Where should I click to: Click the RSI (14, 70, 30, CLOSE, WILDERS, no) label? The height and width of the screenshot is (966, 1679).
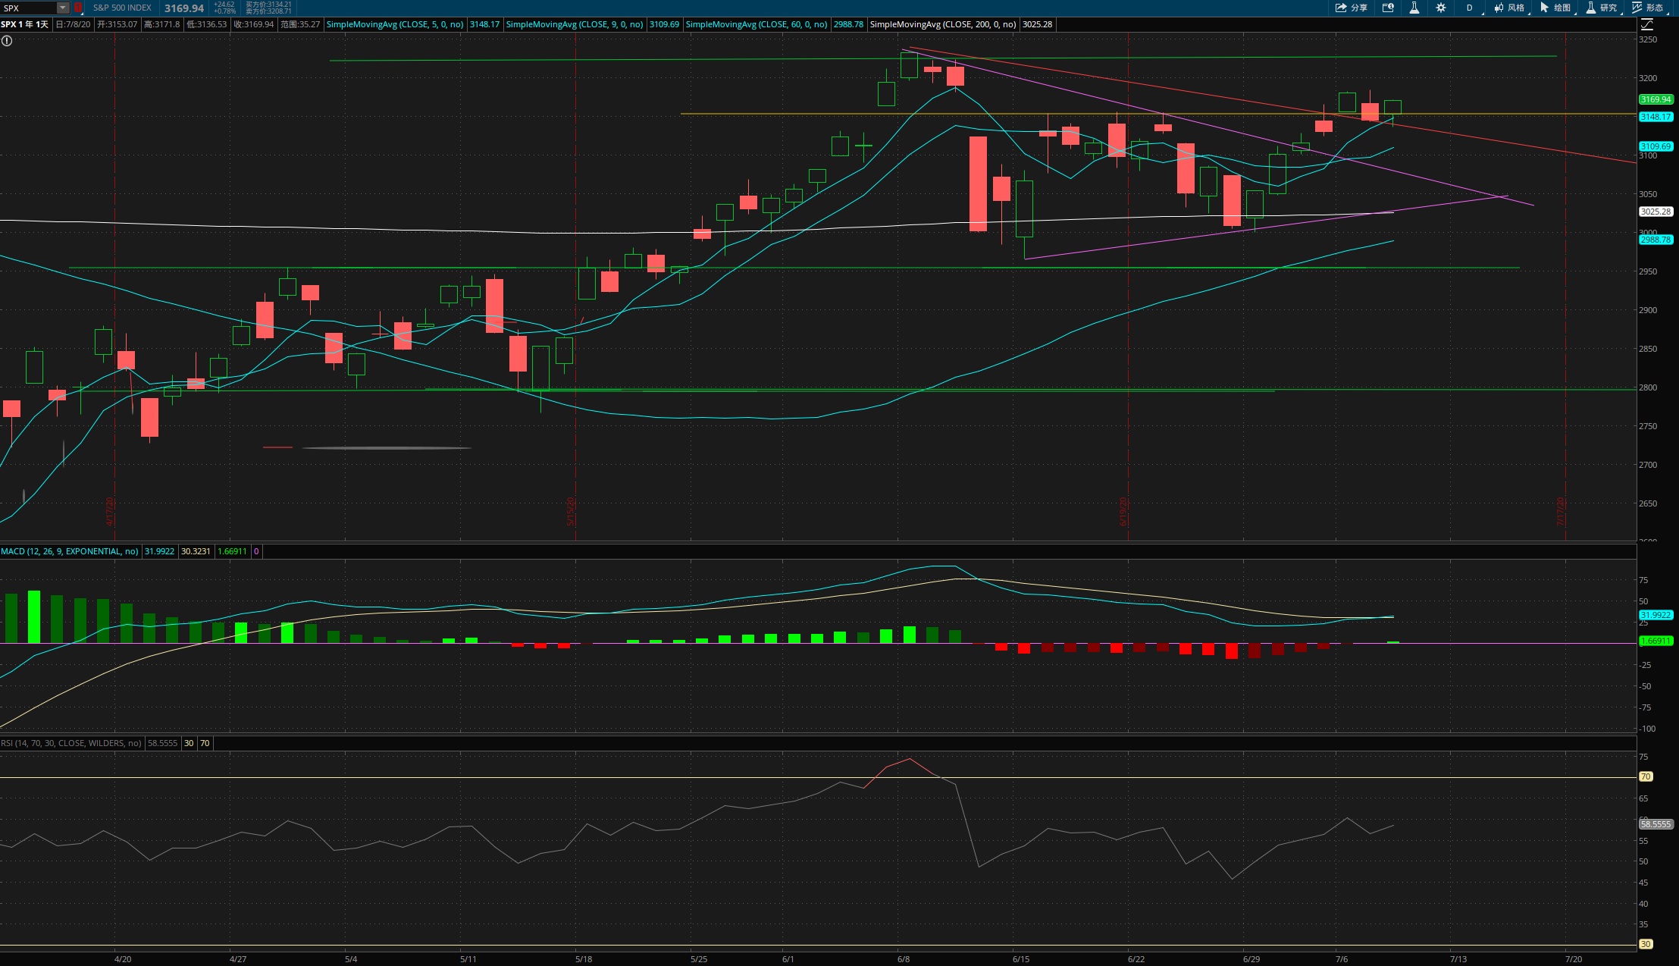71,743
